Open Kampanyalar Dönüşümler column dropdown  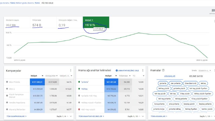[x=57, y=76]
